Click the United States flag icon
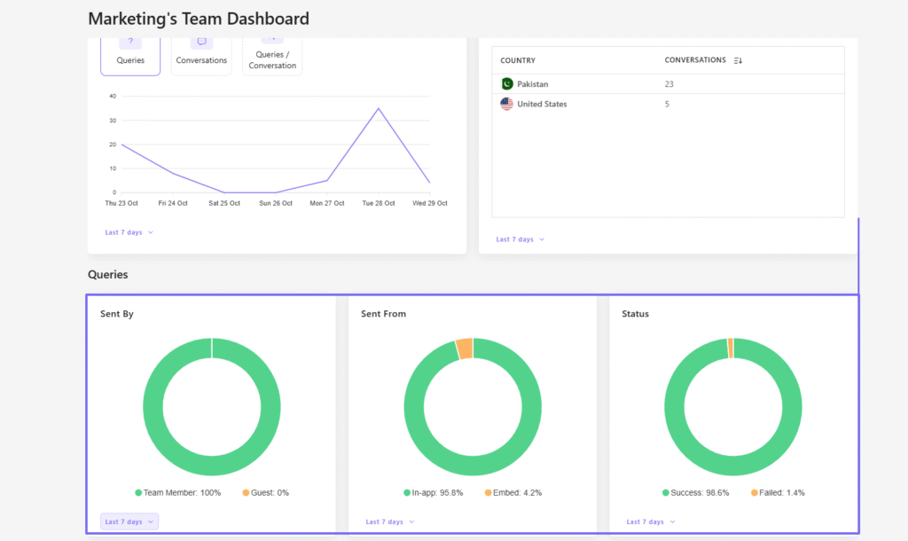908x541 pixels. click(x=506, y=104)
